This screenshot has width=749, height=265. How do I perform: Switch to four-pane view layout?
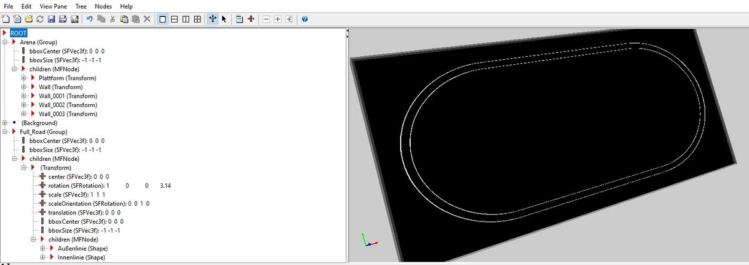[197, 19]
